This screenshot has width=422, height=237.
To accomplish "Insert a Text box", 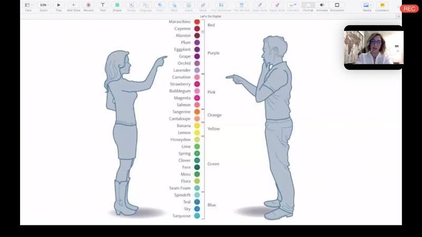I will (102, 5).
